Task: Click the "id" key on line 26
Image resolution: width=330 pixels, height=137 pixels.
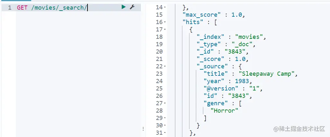Action: point(210,96)
